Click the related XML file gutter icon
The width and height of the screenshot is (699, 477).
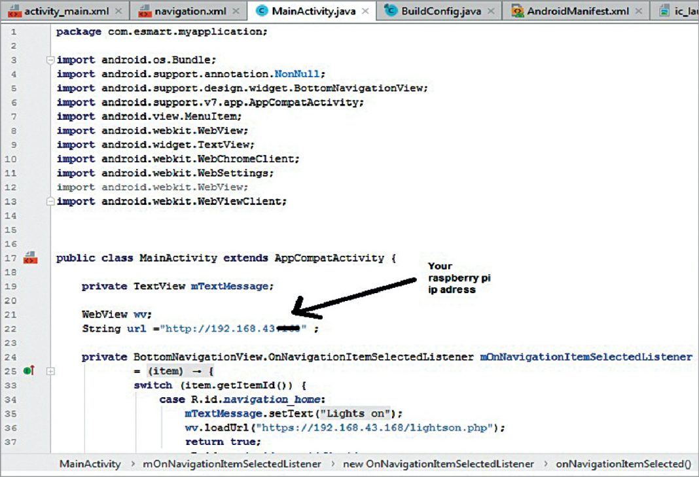tap(29, 258)
